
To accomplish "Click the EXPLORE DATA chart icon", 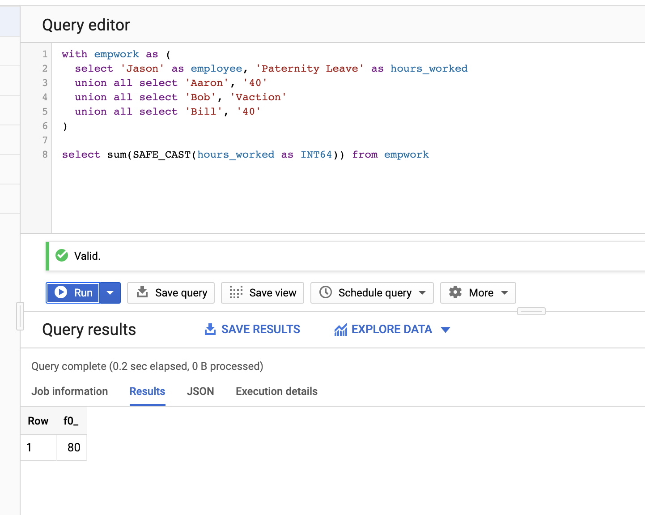I will (340, 329).
